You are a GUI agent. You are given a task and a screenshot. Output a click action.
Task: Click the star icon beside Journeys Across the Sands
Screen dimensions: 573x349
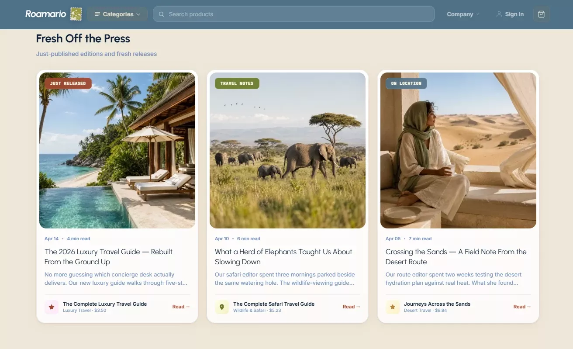393,307
